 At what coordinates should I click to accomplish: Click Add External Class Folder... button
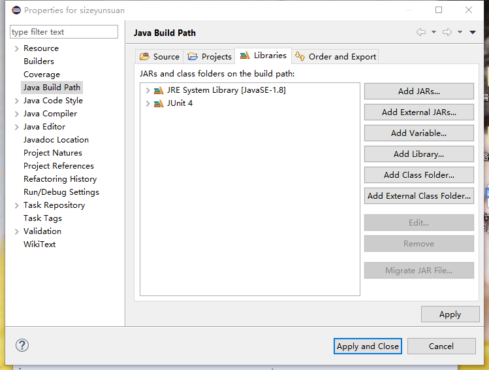419,195
